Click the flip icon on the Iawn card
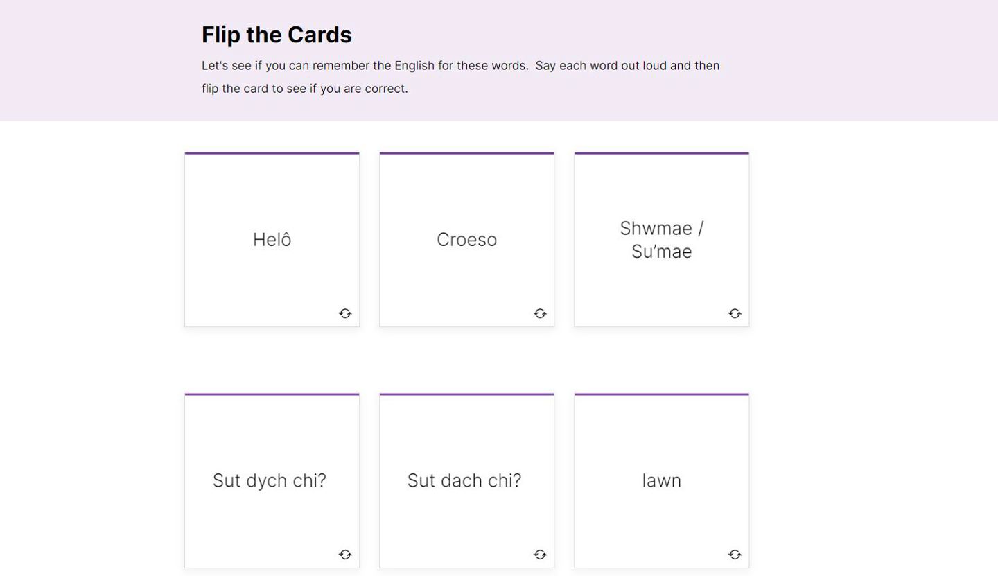The width and height of the screenshot is (998, 576). pyautogui.click(x=735, y=555)
